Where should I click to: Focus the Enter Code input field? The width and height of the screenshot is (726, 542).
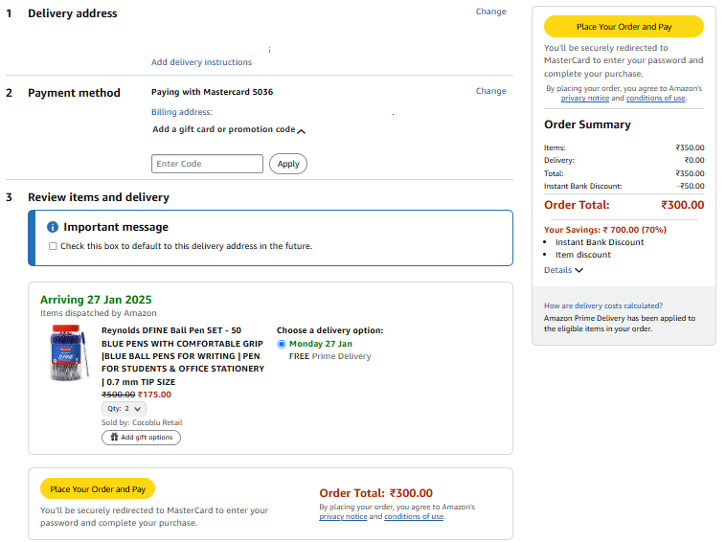click(x=207, y=164)
